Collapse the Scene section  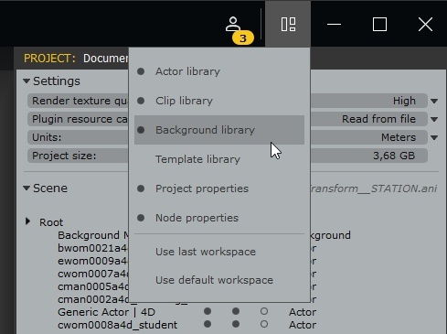(27, 189)
